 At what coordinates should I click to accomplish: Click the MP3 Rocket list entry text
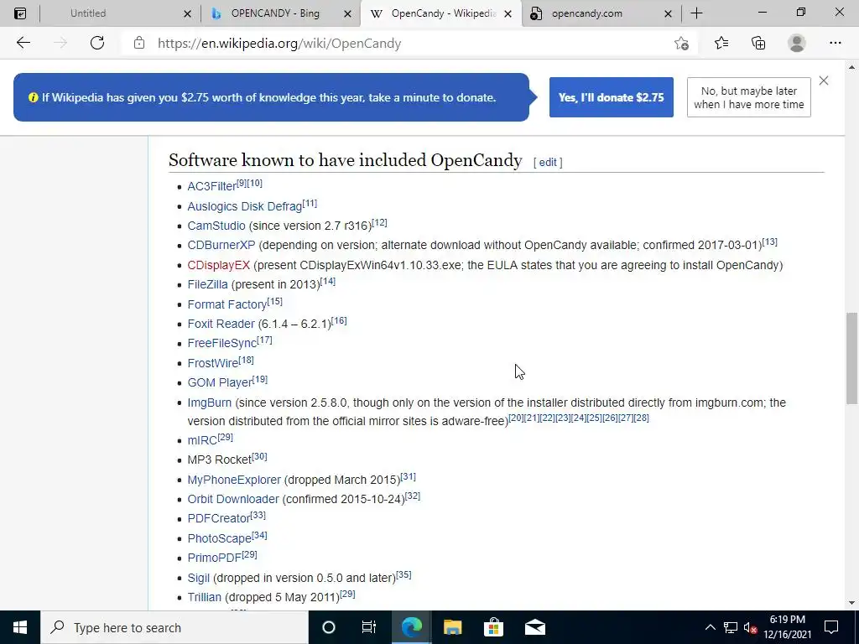[219, 460]
